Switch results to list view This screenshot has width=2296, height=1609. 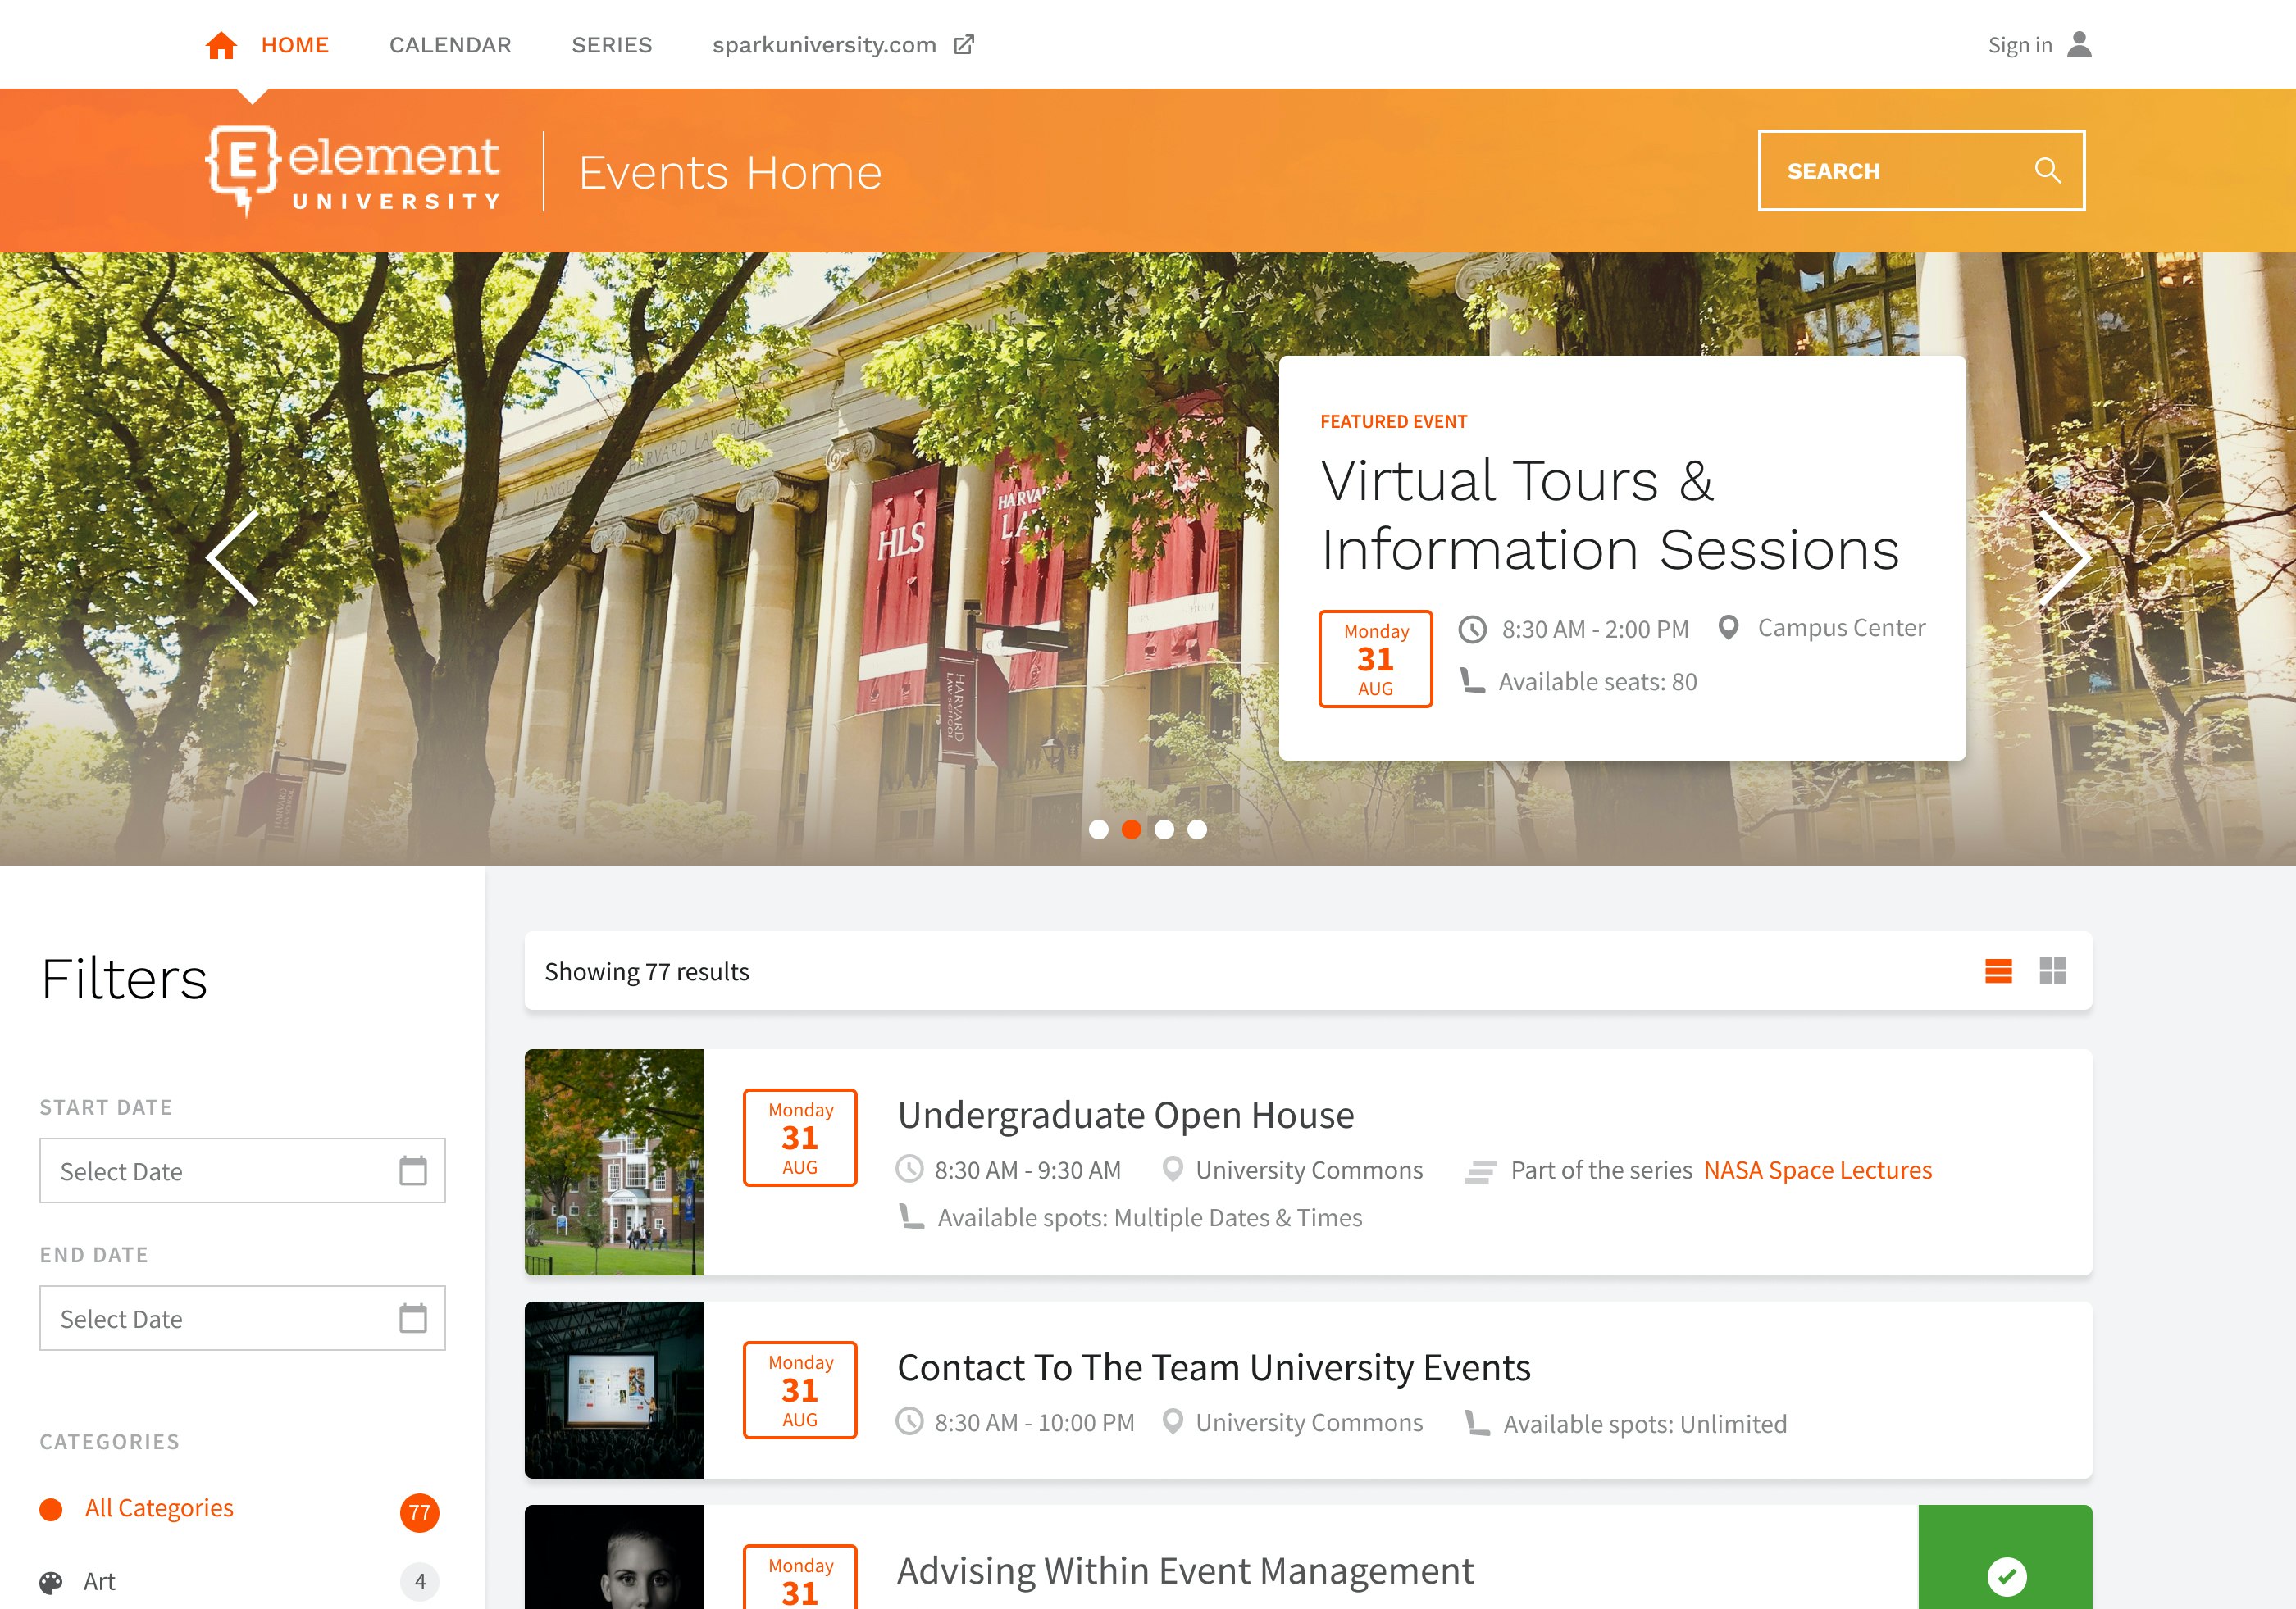pyautogui.click(x=1997, y=970)
